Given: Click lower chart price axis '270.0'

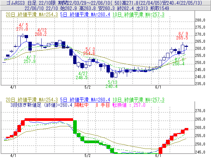Looking at the screenshot, I should pyautogui.click(x=200, y=111).
